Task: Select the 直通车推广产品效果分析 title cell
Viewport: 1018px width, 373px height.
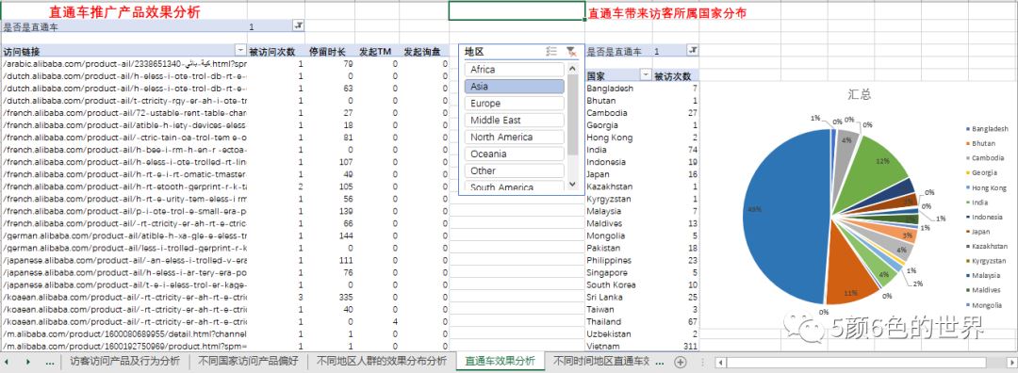Action: pos(124,11)
